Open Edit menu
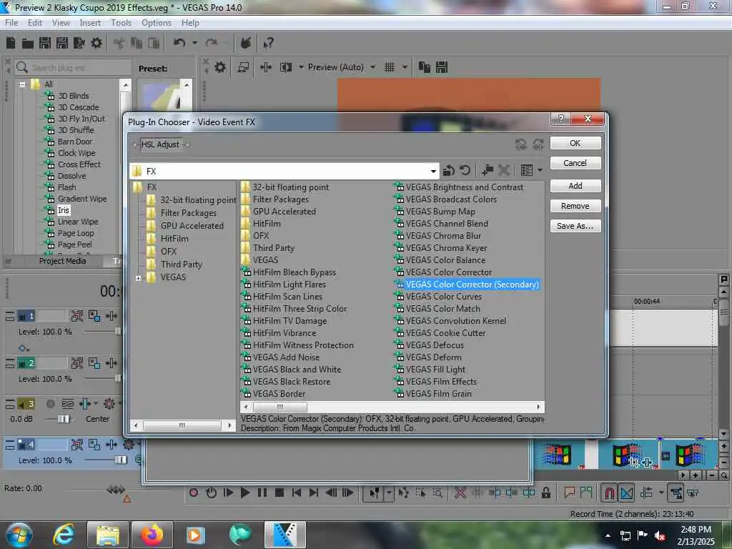The image size is (732, 549). (x=35, y=23)
